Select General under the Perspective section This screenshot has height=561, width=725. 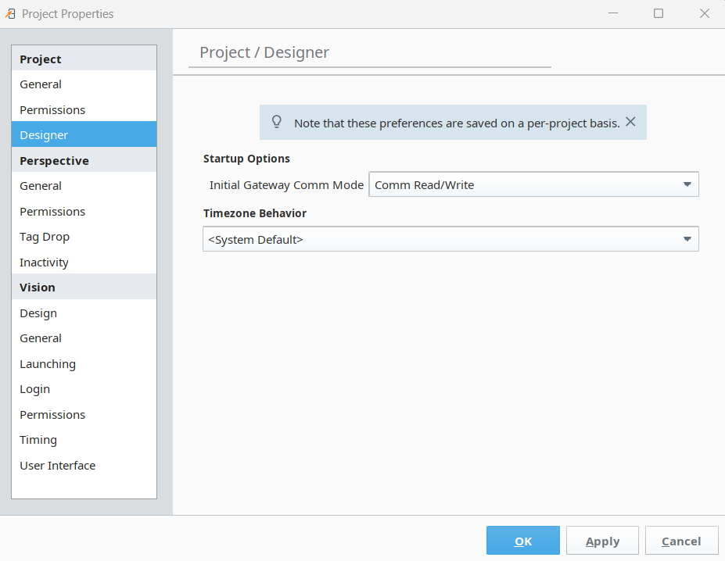pos(41,186)
